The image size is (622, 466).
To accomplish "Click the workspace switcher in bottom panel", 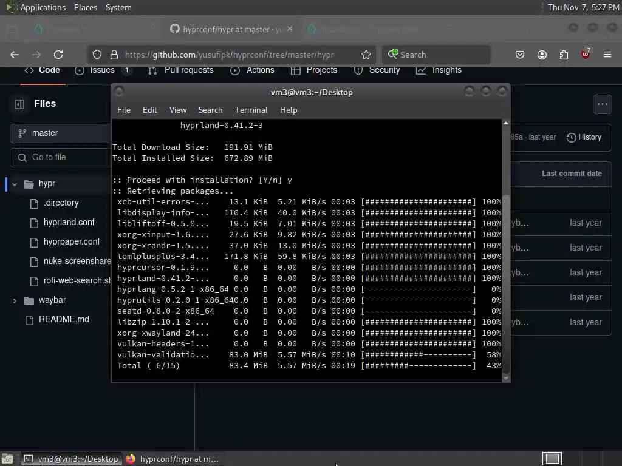I will pos(552,459).
